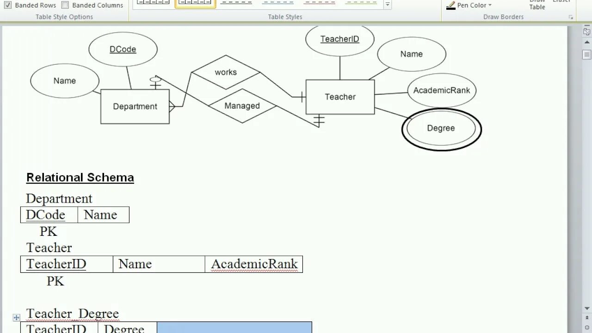This screenshot has width=592, height=333.
Task: Toggle the ruler icon above scrollbar
Action: tap(587, 31)
